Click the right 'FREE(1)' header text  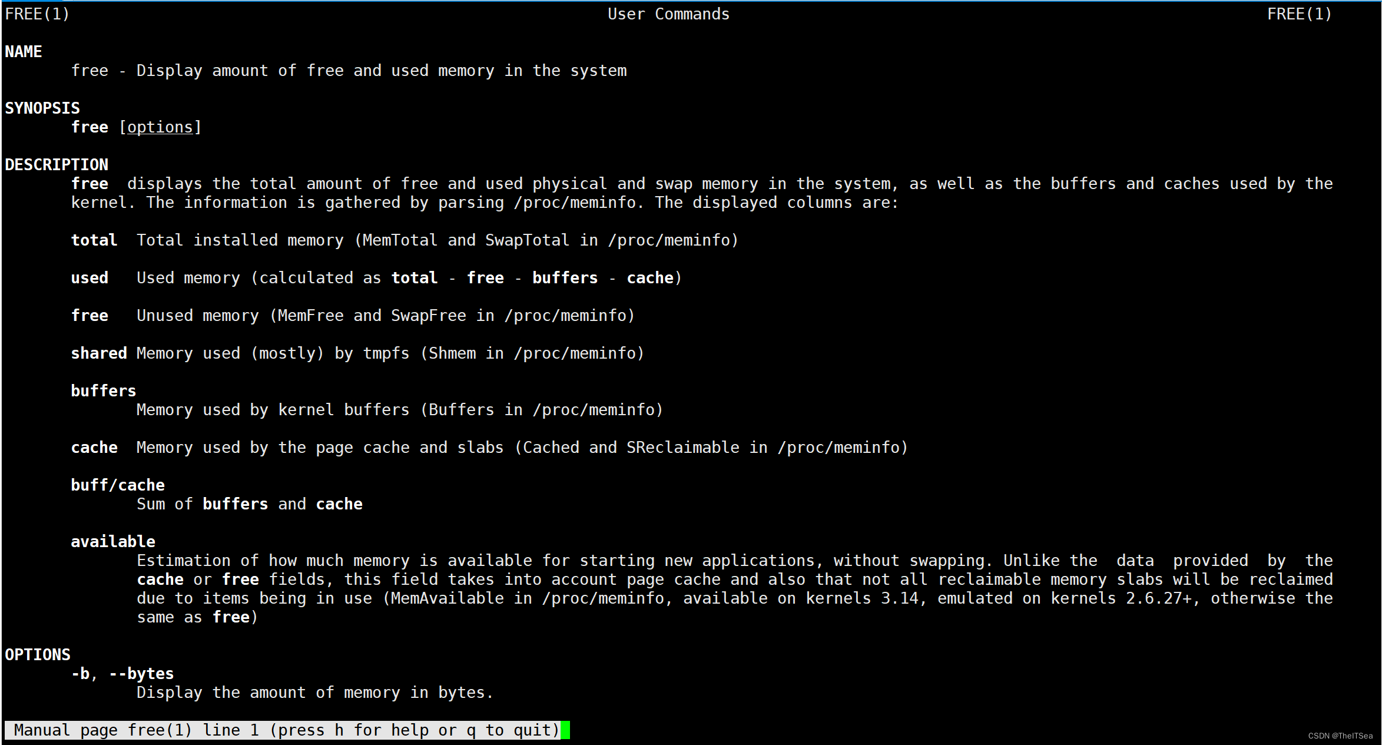[1300, 14]
